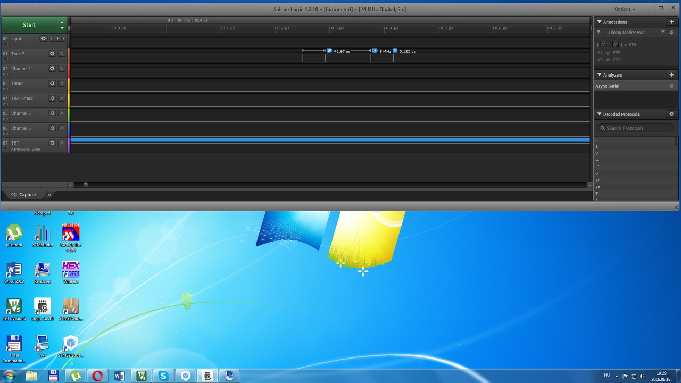The height and width of the screenshot is (383, 681).
Task: Open settings gear for TXT channel
Action: coord(52,143)
